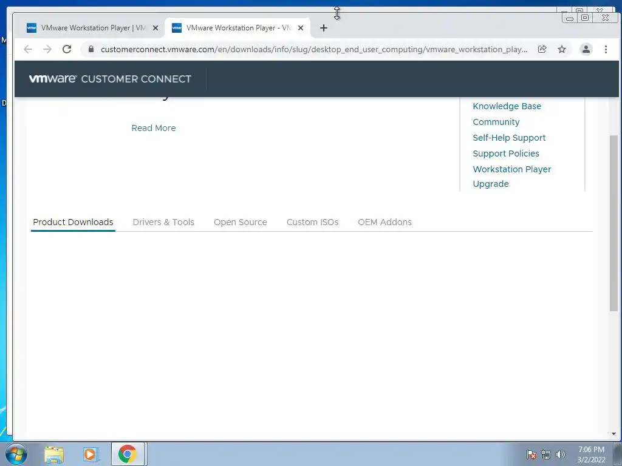Close the Chrome window
The image size is (622, 466).
[605, 18]
